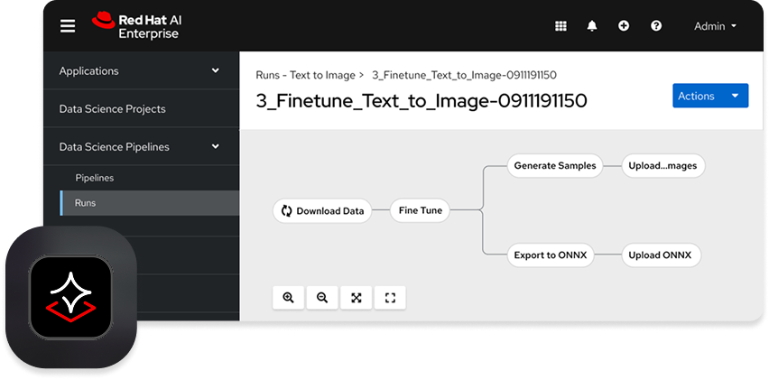Select the Generate Samples node

point(555,166)
